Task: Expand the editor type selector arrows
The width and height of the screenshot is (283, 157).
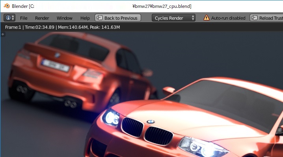Action: 13,18
